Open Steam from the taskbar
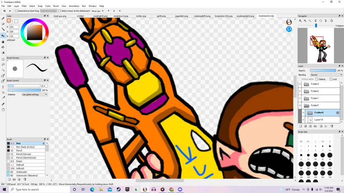Image resolution: width=344 pixels, height=193 pixels. pyautogui.click(x=118, y=190)
